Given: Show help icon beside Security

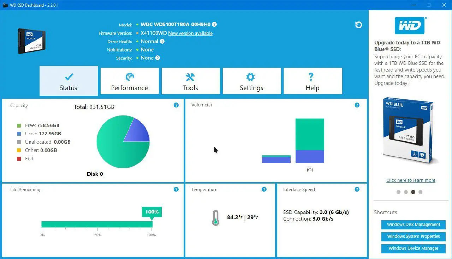Looking at the screenshot, I should pyautogui.click(x=157, y=58).
